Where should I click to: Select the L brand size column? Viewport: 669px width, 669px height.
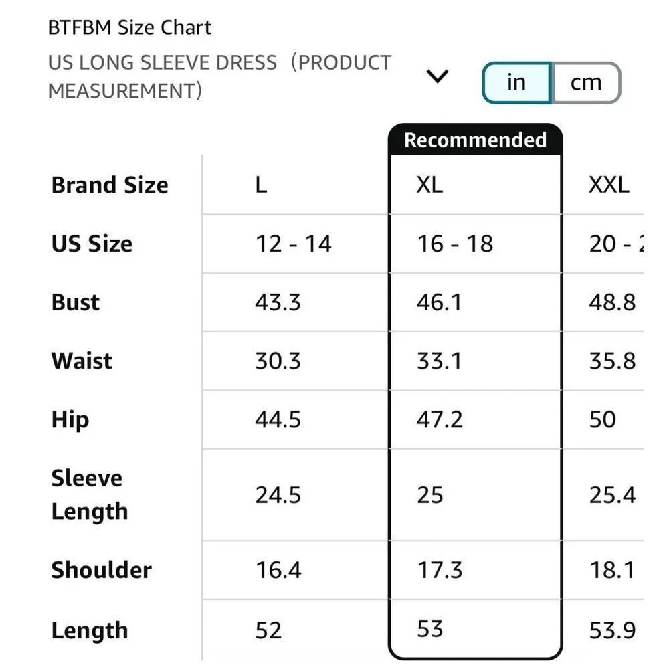point(261,185)
